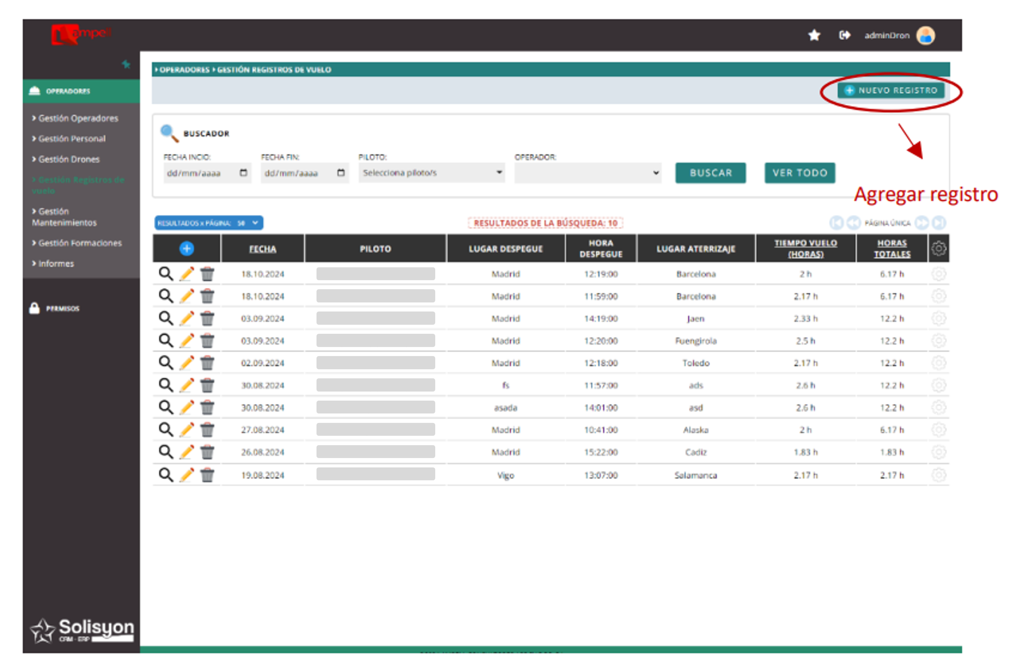Click the blue plus icon in table header
Image resolution: width=1016 pixels, height=670 pixels.
tap(186, 248)
